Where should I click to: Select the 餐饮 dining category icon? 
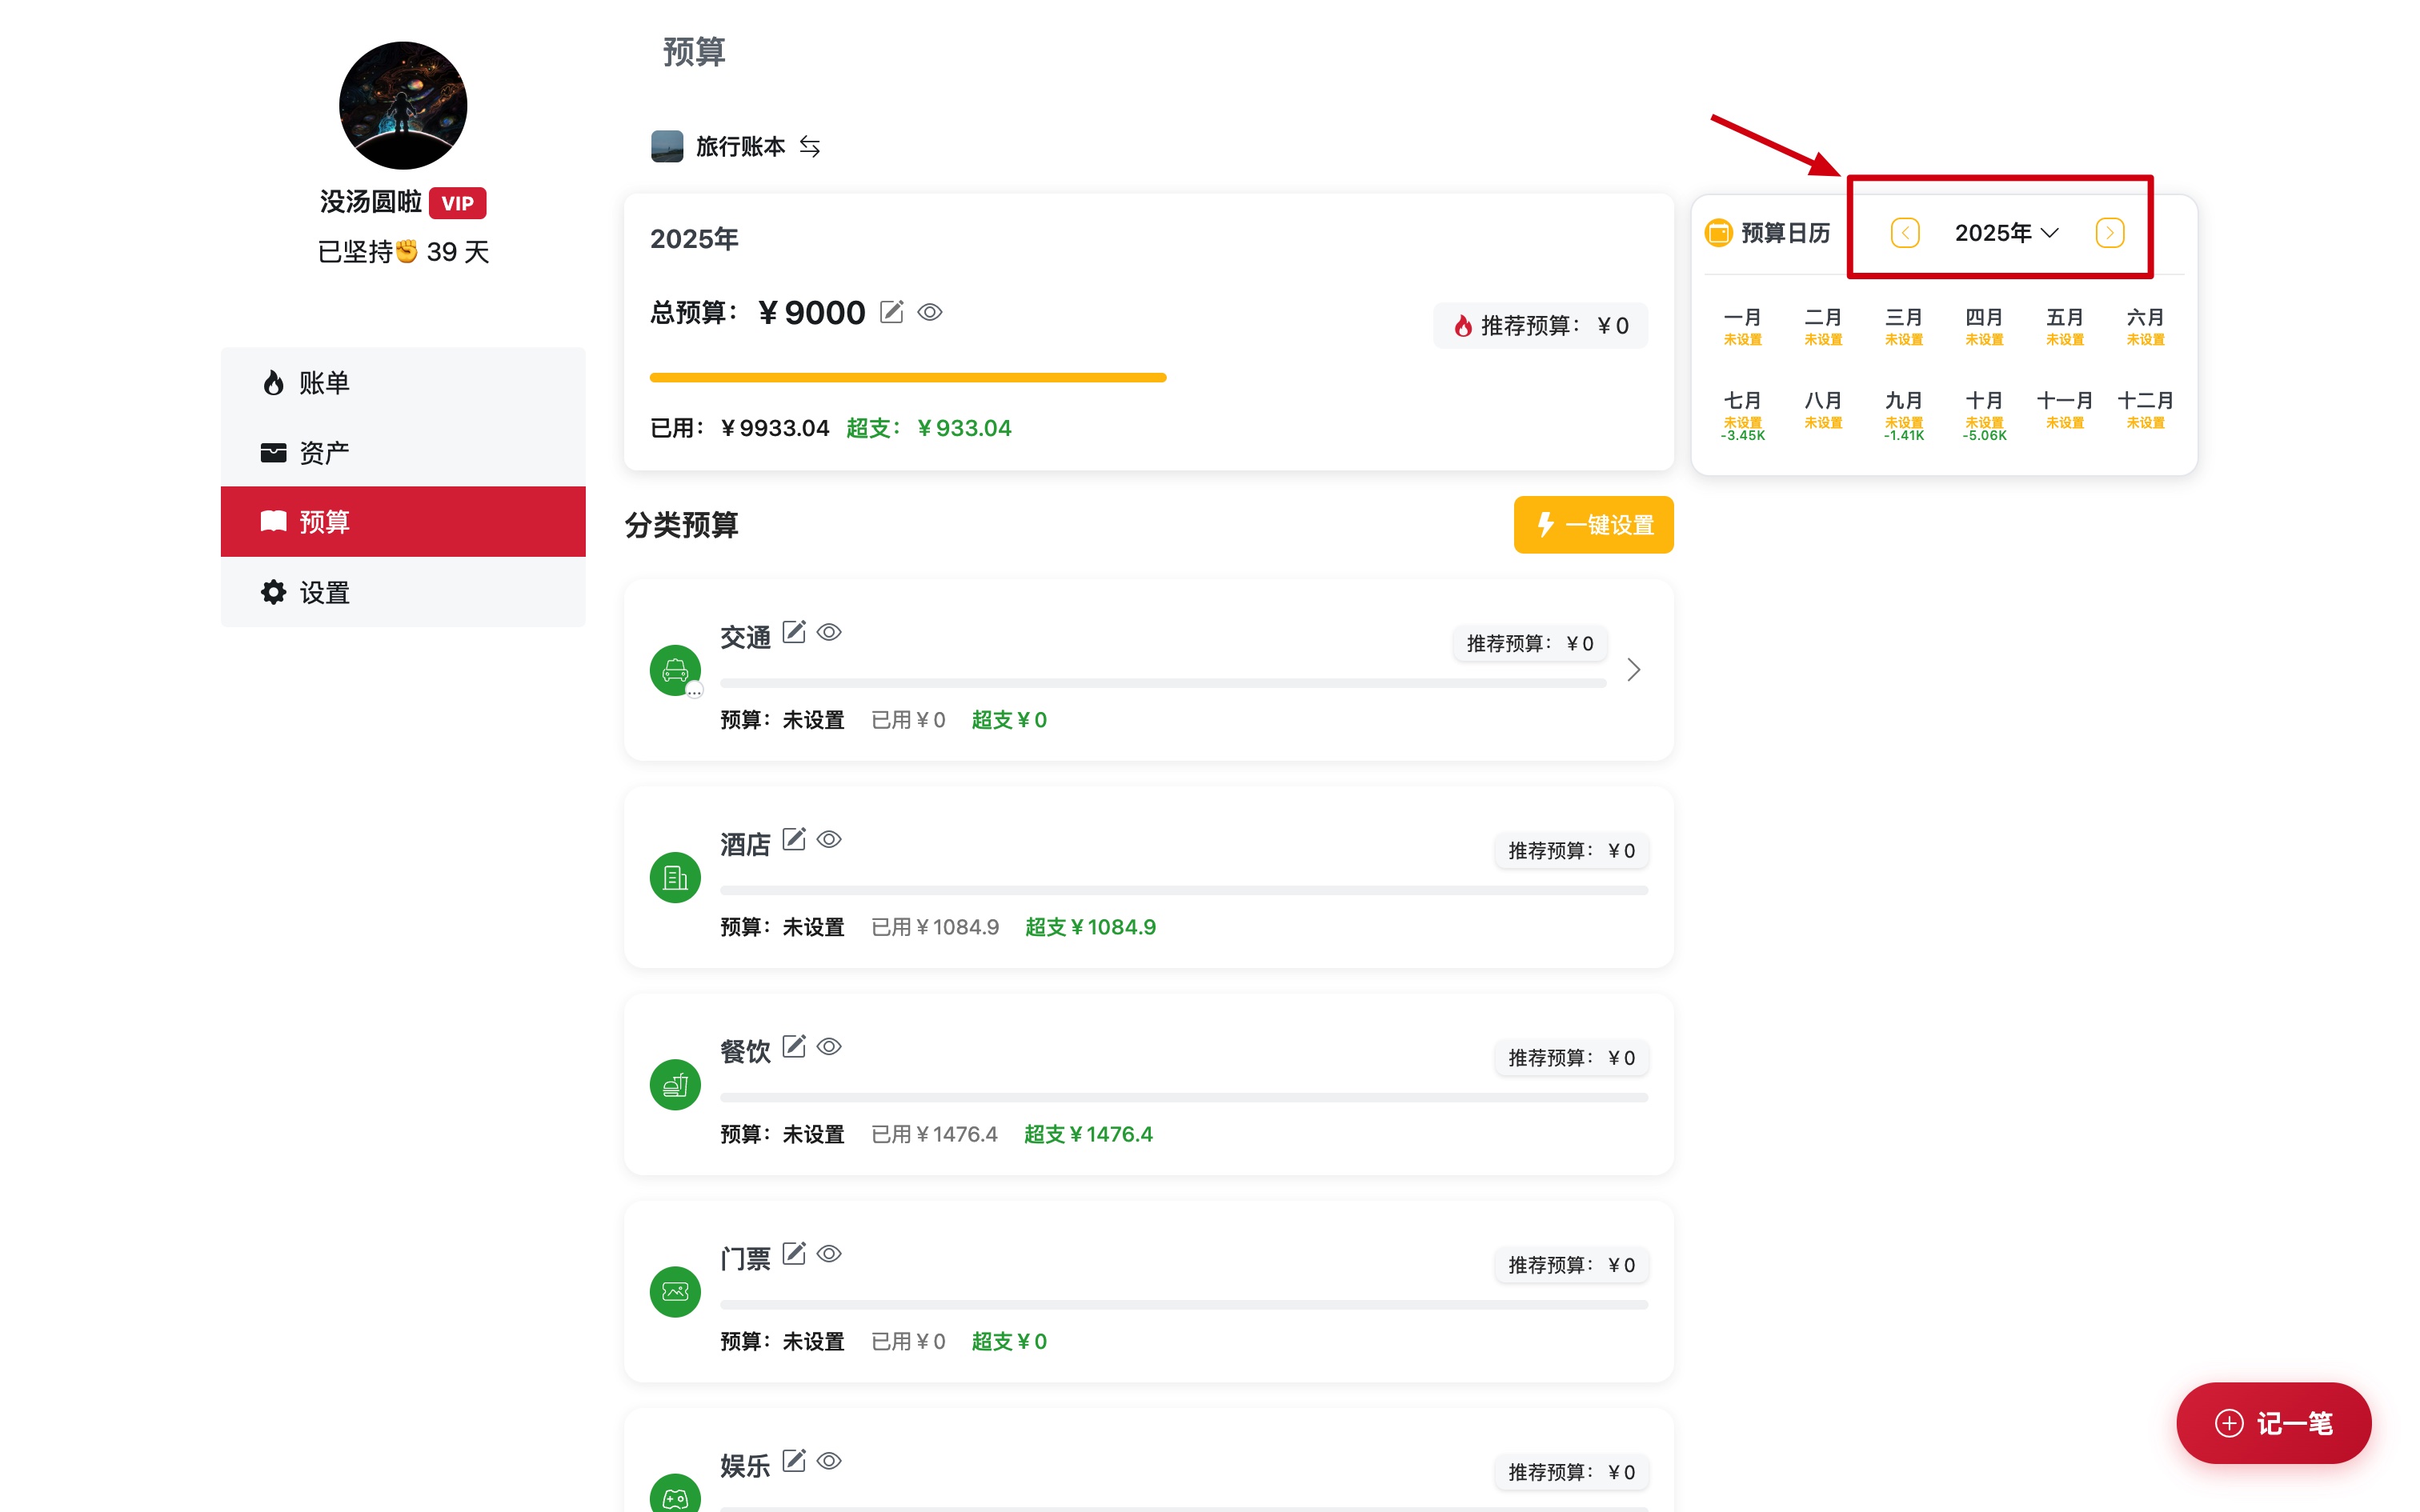pos(675,1084)
